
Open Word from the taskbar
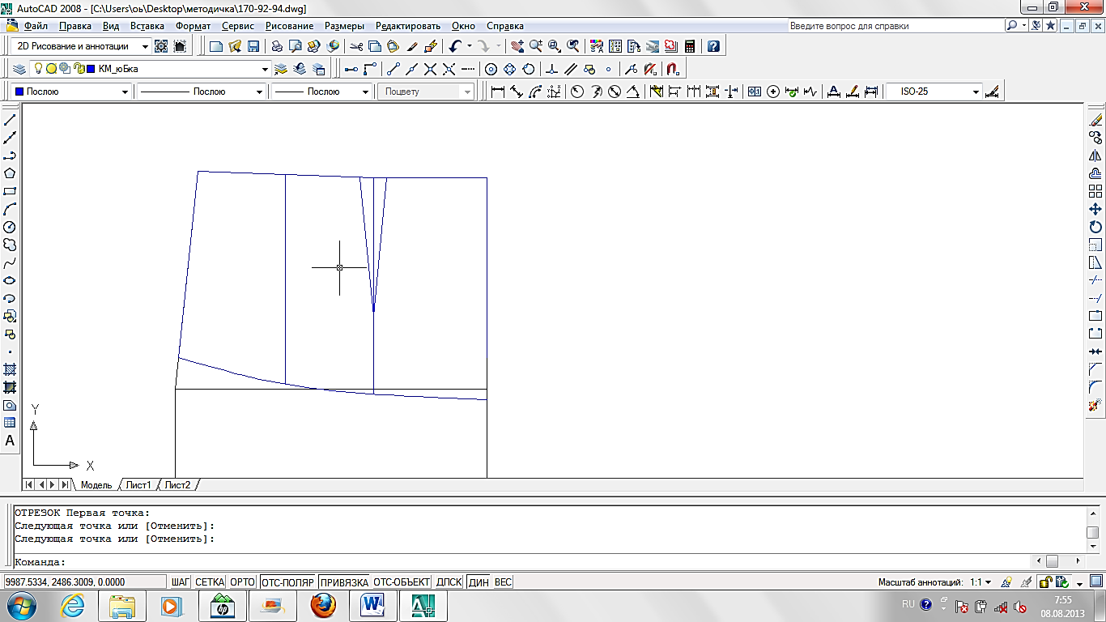coord(372,605)
